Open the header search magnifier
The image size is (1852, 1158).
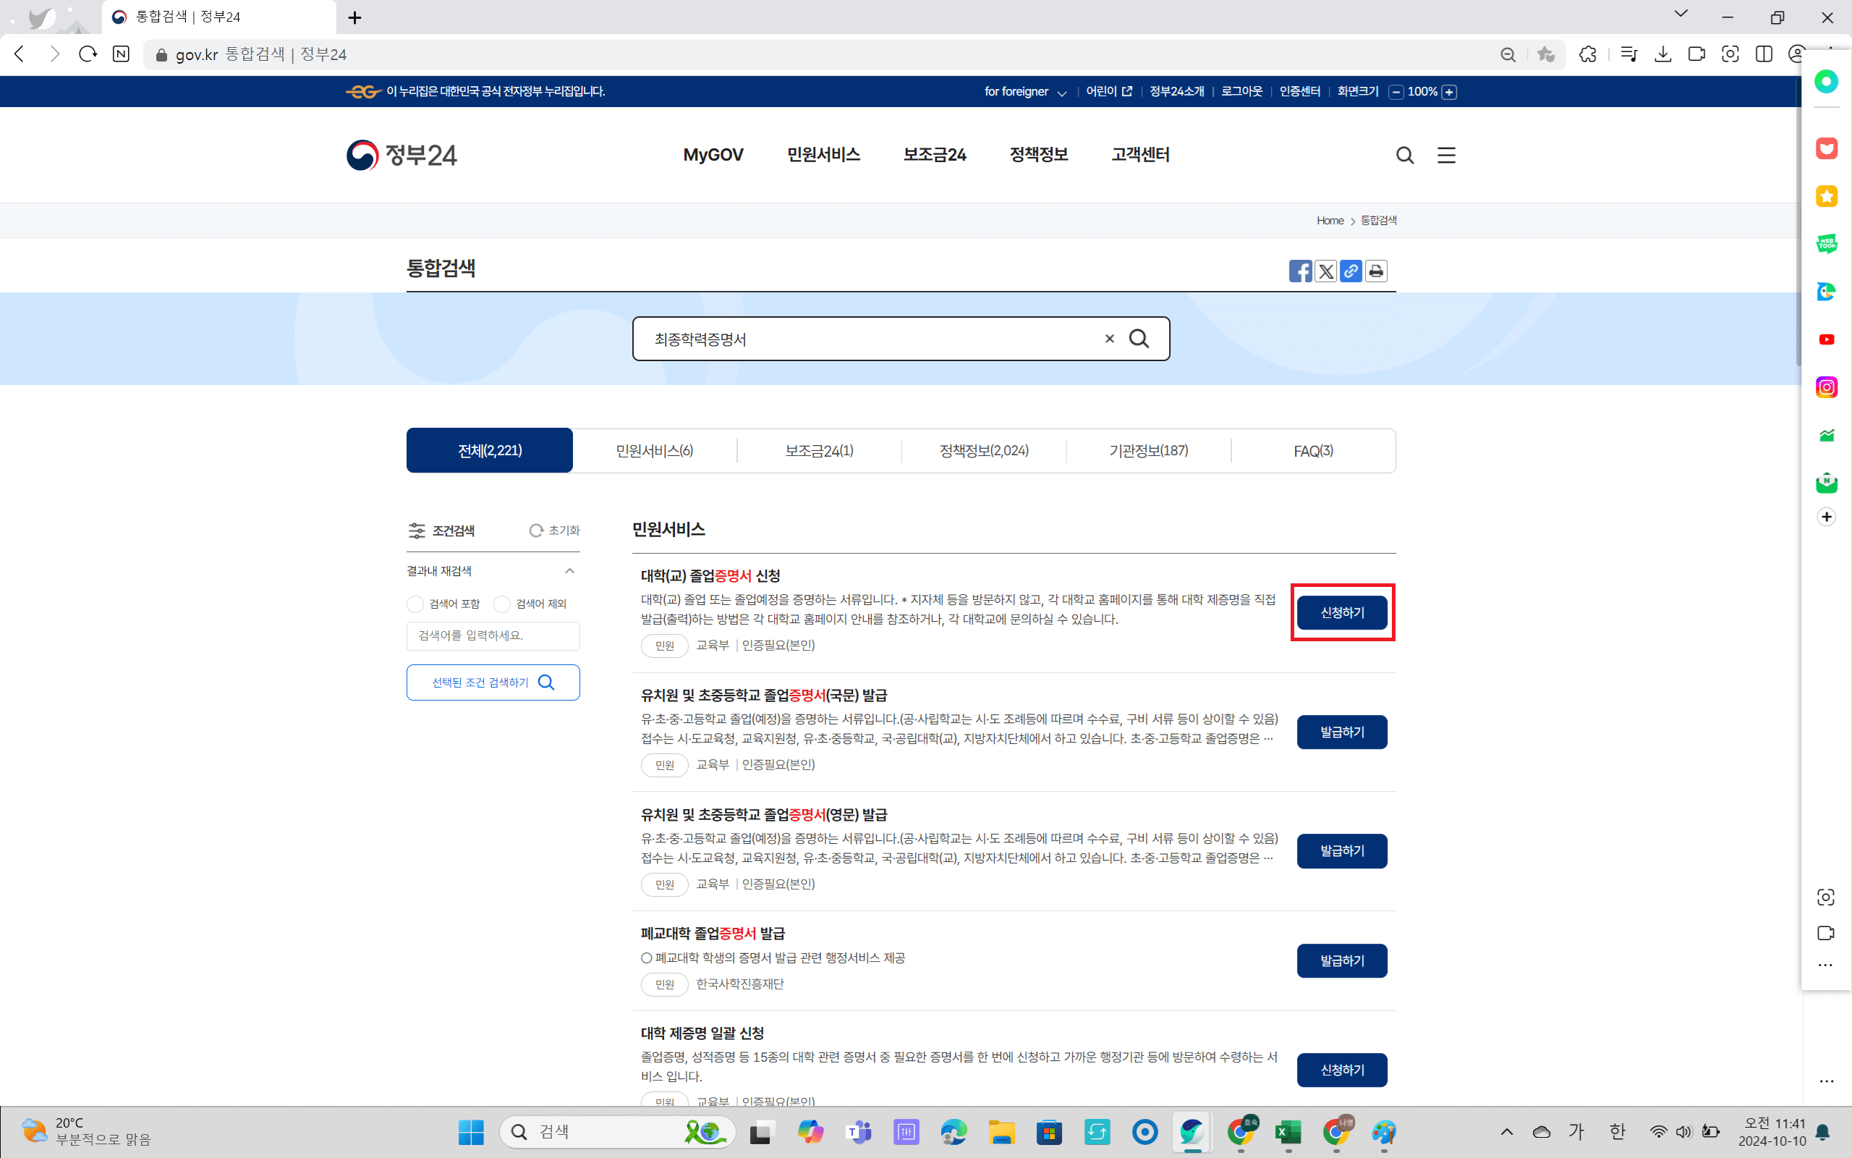pyautogui.click(x=1404, y=155)
